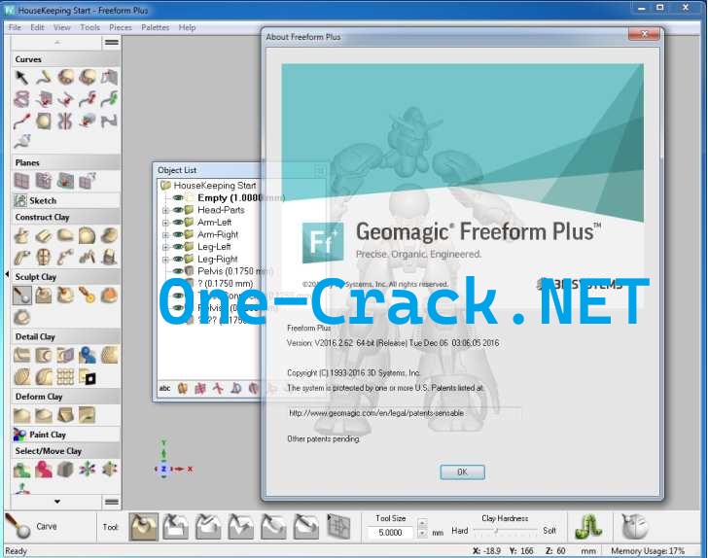Click OK in About Freeform Plus dialog
Image resolution: width=708 pixels, height=558 pixels.
462,472
